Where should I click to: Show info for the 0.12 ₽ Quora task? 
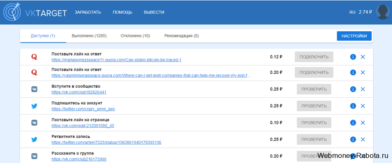point(353,57)
